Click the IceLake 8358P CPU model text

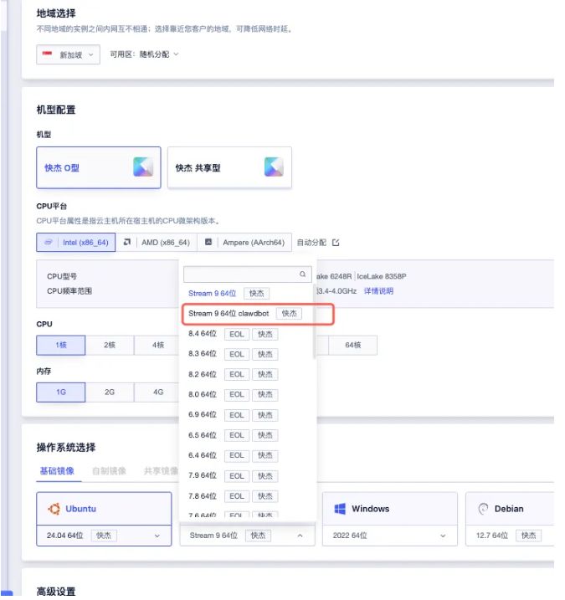[x=381, y=276]
